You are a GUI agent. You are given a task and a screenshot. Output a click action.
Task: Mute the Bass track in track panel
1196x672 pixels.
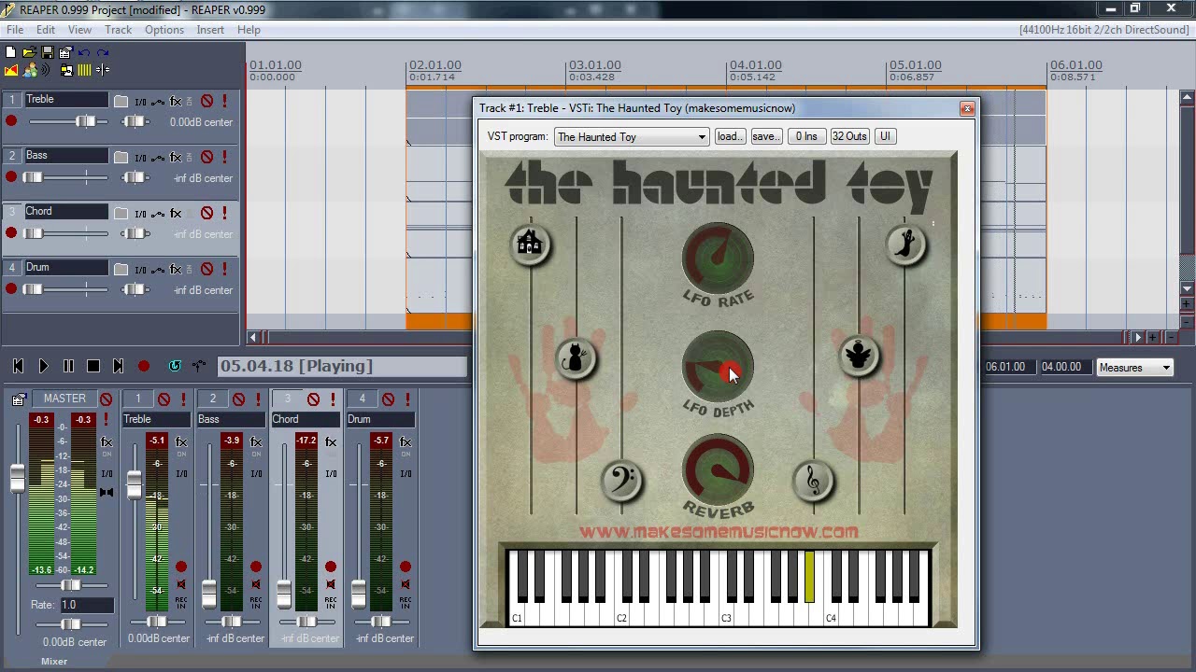[206, 157]
